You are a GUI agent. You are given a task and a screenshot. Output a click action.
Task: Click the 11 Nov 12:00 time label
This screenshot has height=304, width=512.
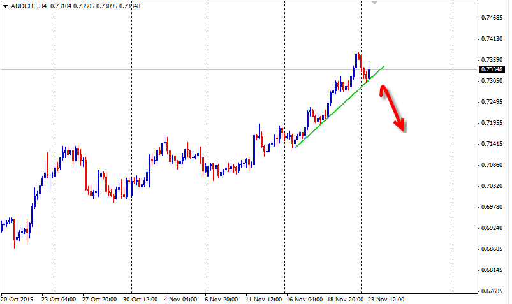pos(263,299)
